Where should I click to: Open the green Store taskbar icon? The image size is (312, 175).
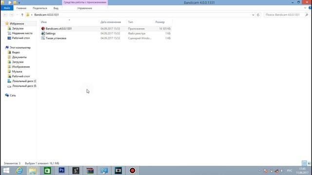[x=47, y=171]
